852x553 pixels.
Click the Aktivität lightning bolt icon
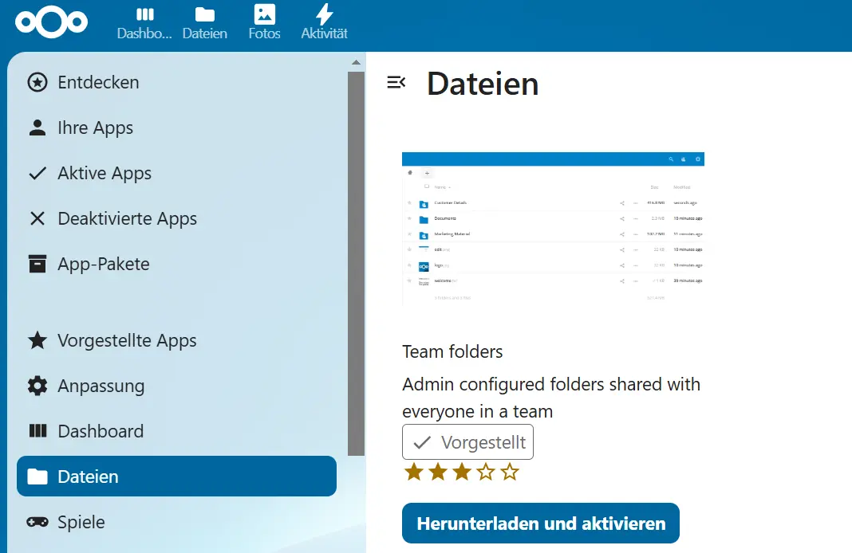(x=325, y=14)
